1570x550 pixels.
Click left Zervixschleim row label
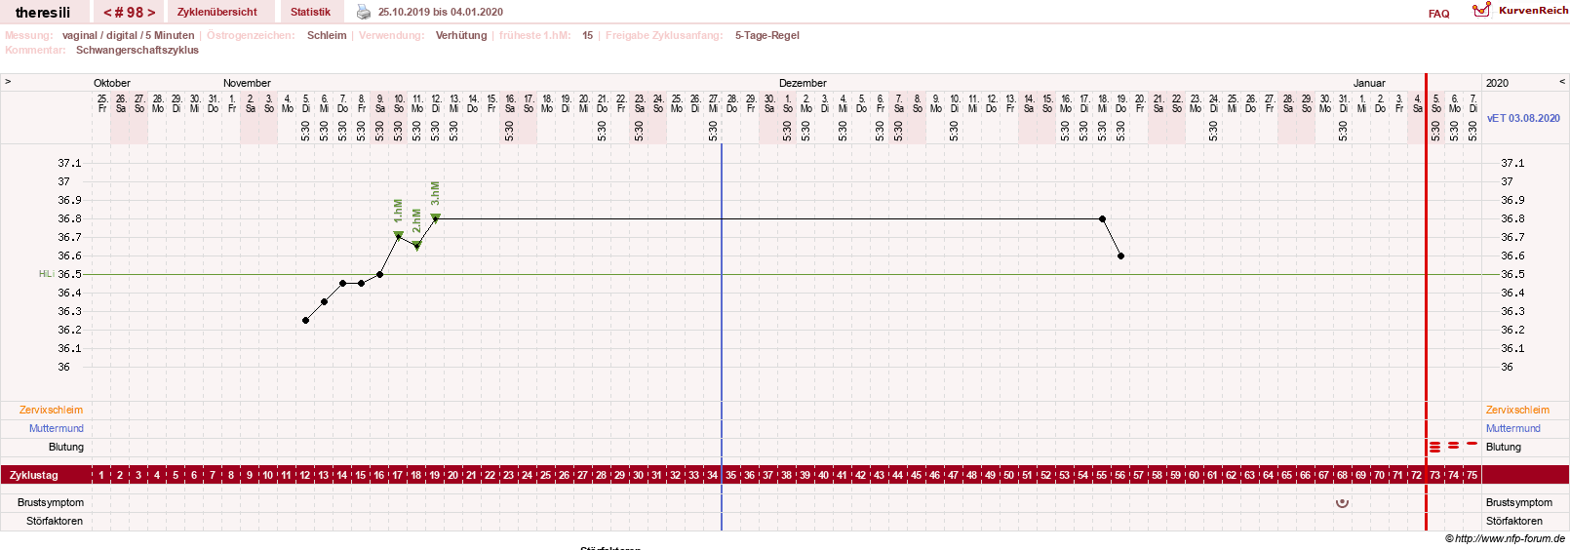coord(51,410)
